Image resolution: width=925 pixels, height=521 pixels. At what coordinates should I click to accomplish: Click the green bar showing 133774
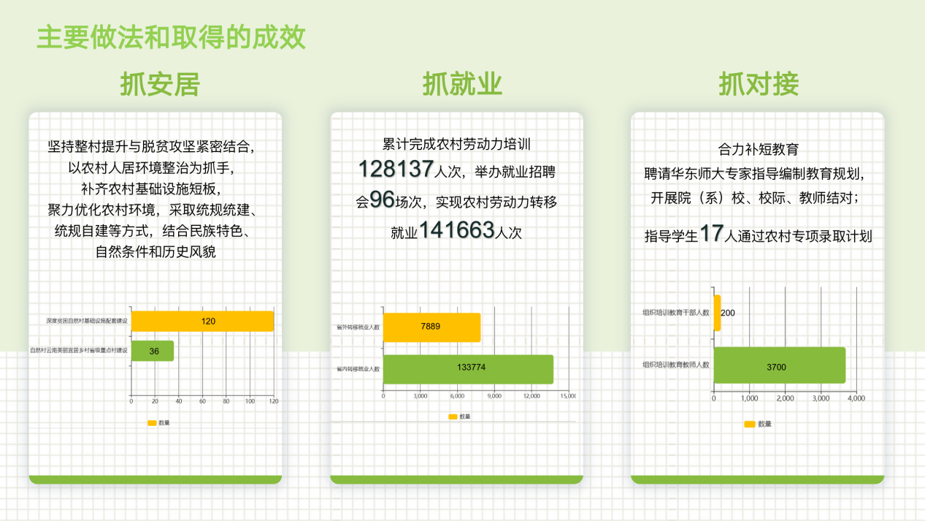468,368
